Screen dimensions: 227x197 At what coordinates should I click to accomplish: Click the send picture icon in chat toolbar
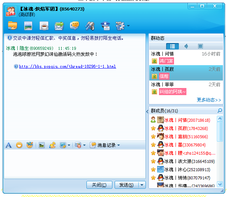(x=42, y=145)
